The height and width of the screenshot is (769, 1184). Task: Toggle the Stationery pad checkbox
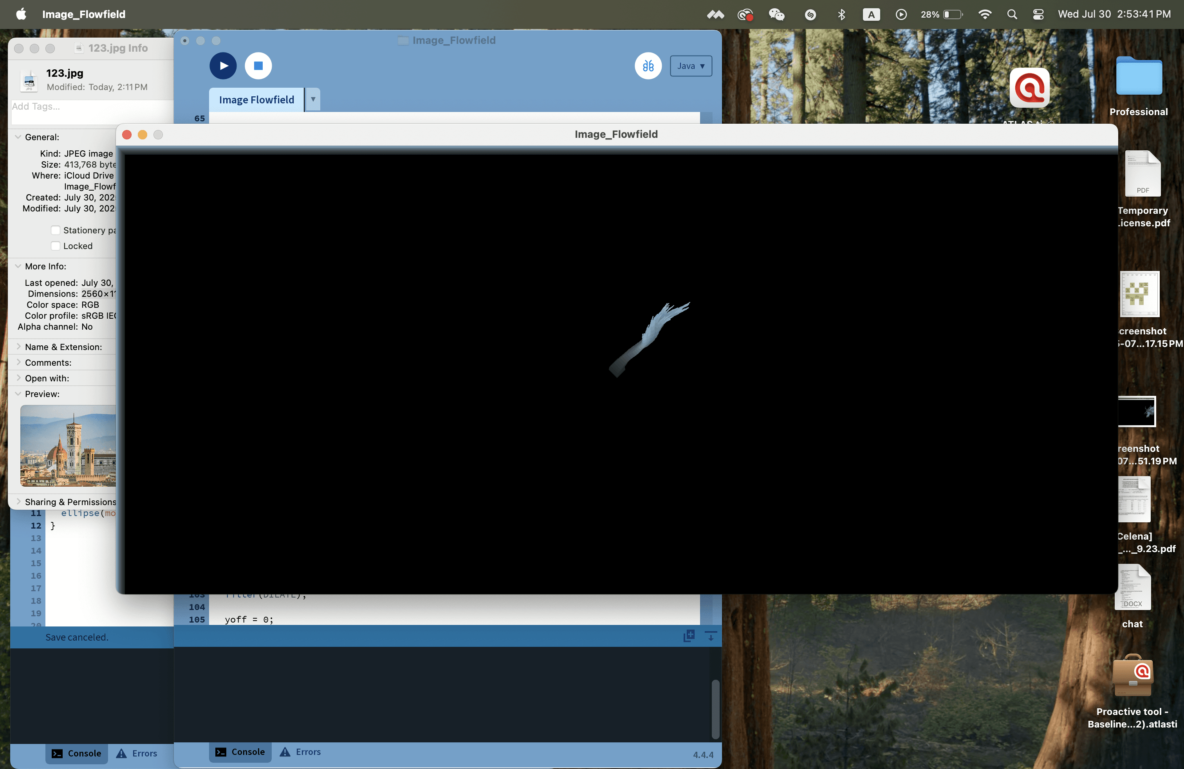(x=56, y=230)
